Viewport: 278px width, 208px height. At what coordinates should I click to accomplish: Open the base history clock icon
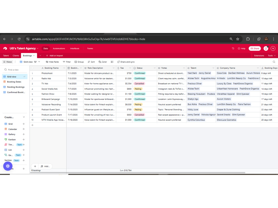pos(233,49)
